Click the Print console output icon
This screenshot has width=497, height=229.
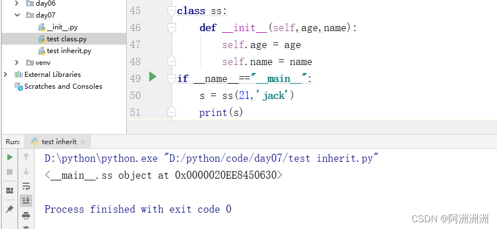[x=26, y=215]
